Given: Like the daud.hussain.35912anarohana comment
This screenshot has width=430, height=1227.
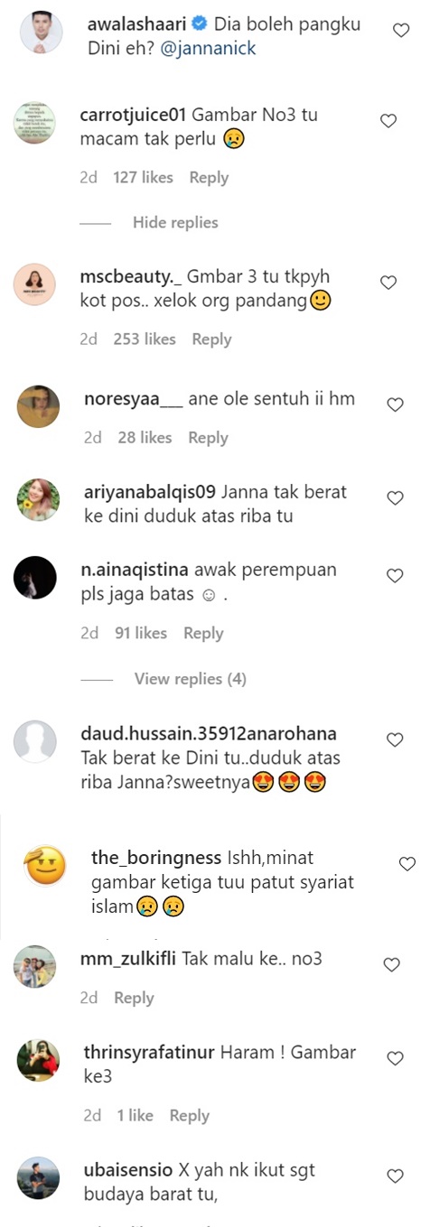Looking at the screenshot, I should (x=395, y=740).
